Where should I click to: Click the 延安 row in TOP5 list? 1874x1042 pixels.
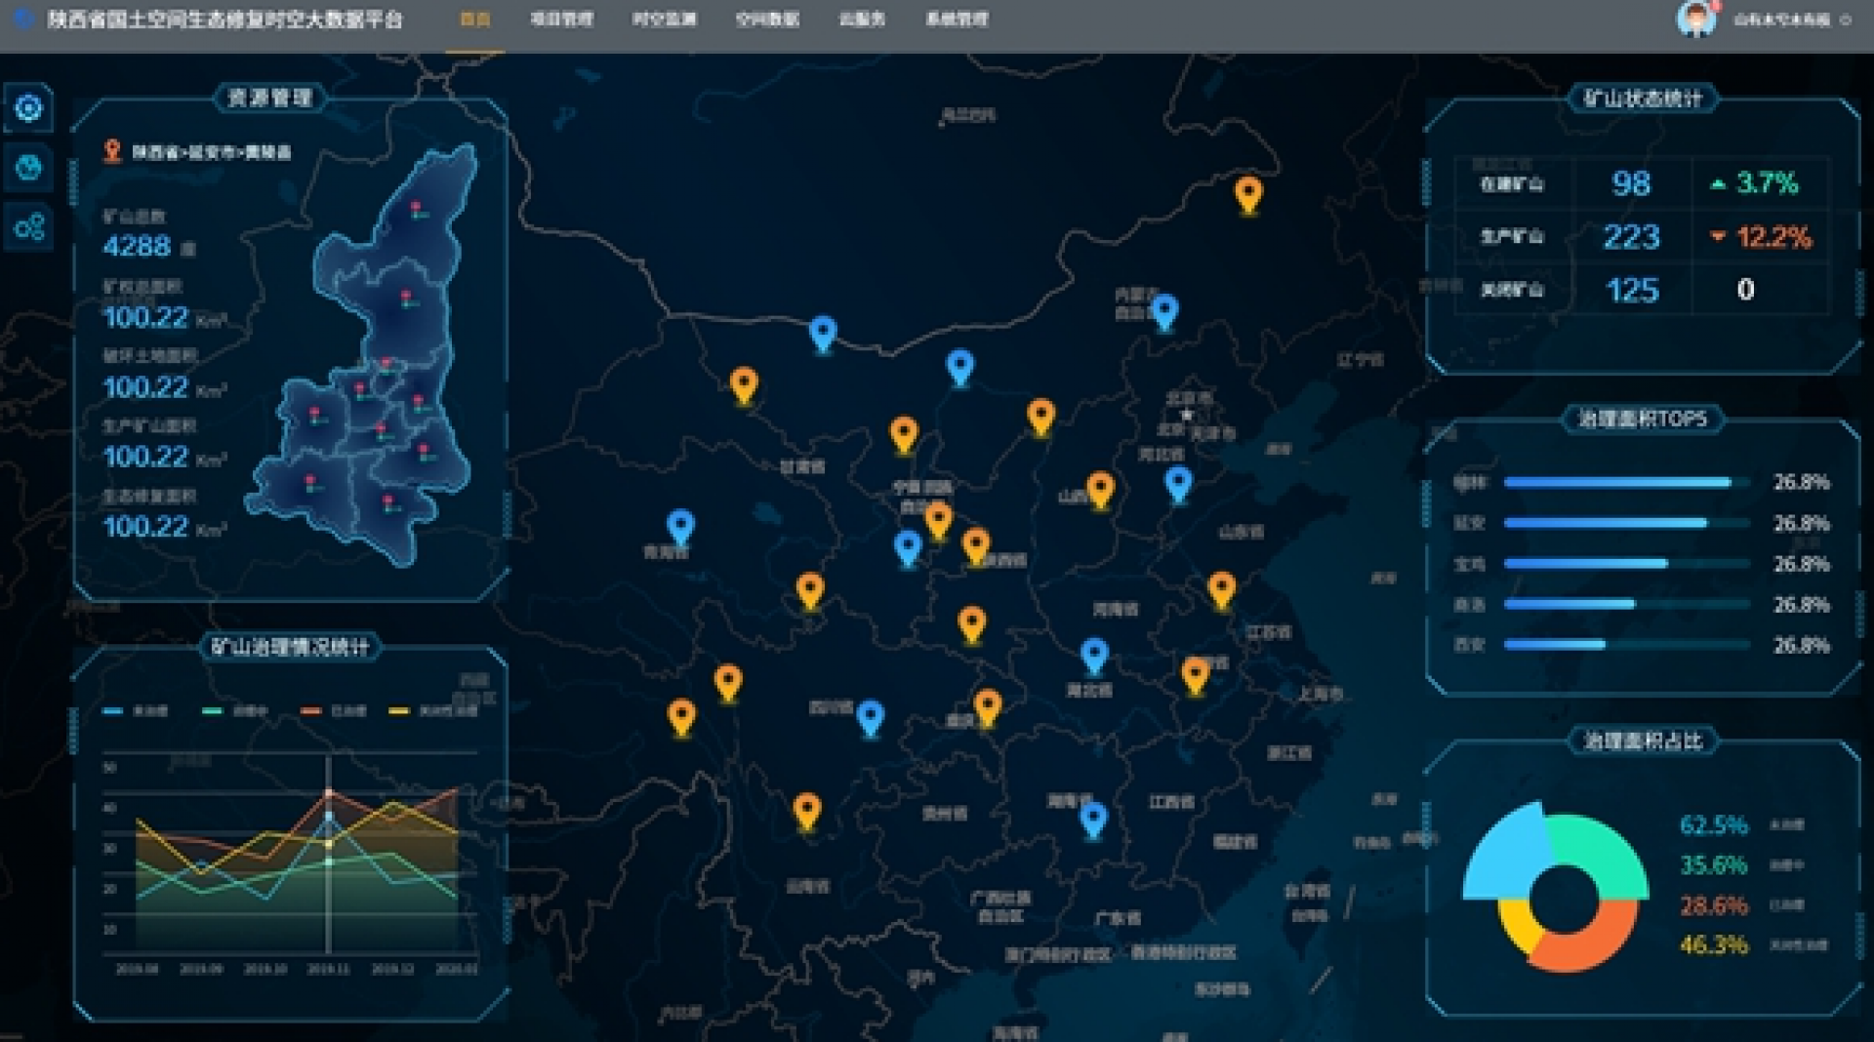click(x=1642, y=524)
